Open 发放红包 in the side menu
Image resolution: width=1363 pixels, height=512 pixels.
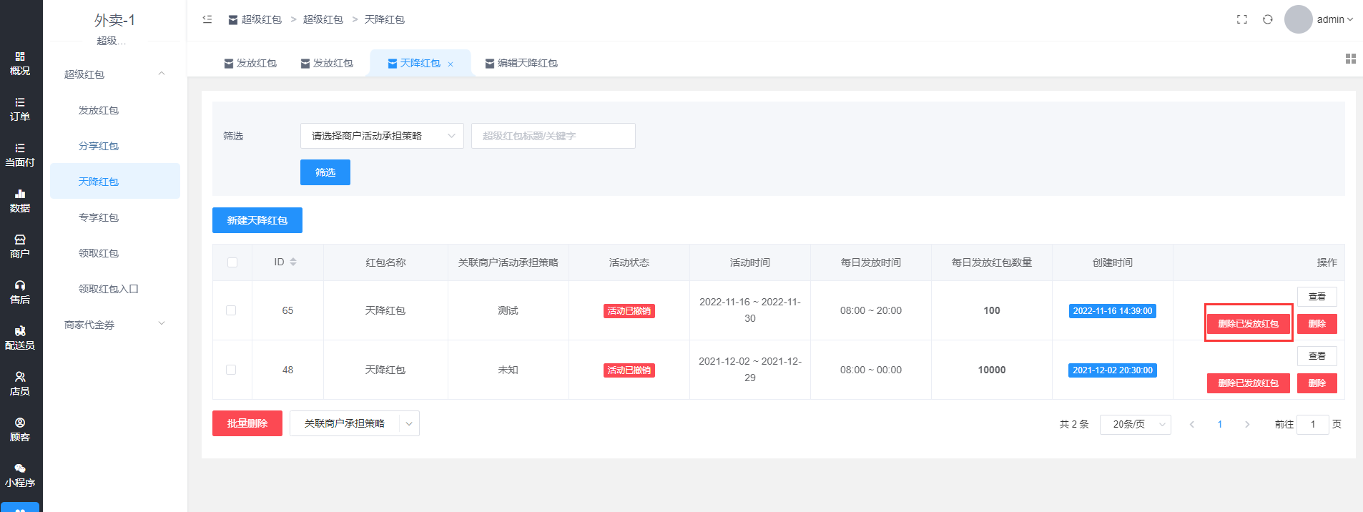[99, 110]
